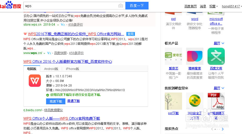242x134 pixels.
Task: Click 给百度提建议 feedback link
Action: 53,110
